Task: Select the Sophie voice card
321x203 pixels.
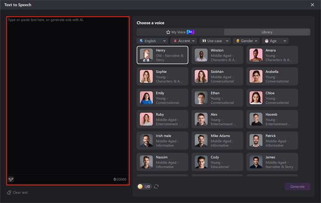Action: (163, 76)
